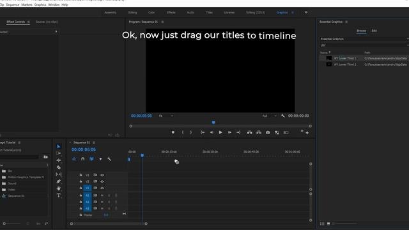Switch to the Effects workspace
Viewport: 409px width, 230px height.
pos(171,13)
